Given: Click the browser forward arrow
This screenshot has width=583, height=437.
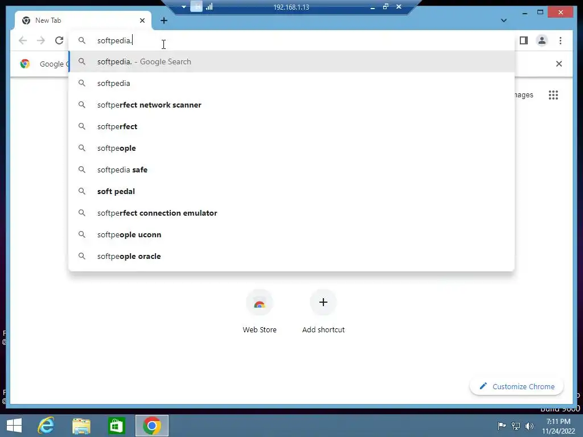Looking at the screenshot, I should tap(41, 40).
